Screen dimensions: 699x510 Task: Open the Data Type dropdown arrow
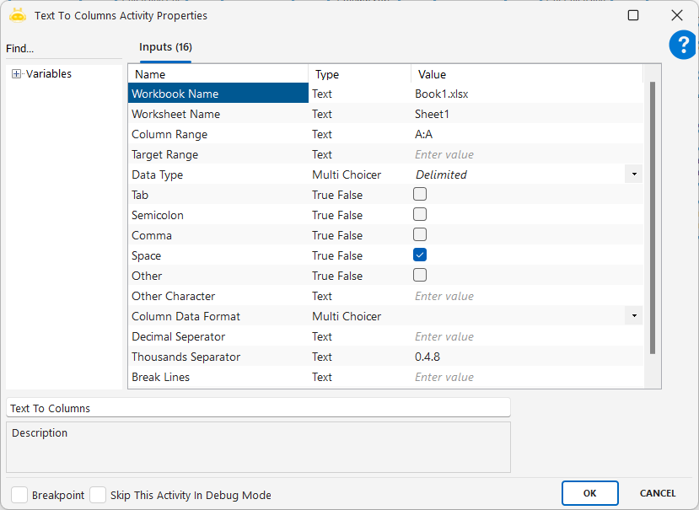point(633,174)
